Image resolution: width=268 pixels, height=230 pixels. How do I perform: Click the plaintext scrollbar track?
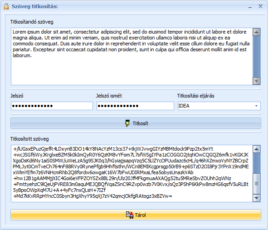click(x=256, y=56)
